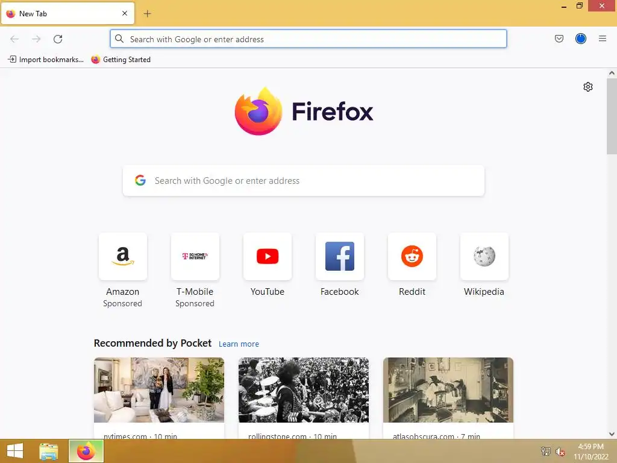The image size is (617, 463).
Task: Click the Google G logo in search box
Action: (140, 180)
